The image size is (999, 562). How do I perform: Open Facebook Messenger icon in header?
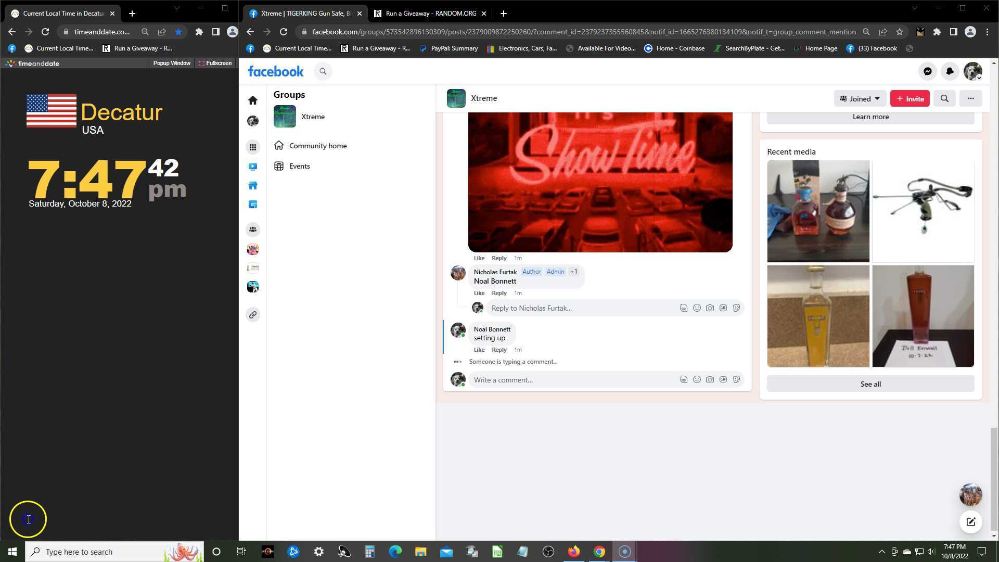(x=927, y=71)
